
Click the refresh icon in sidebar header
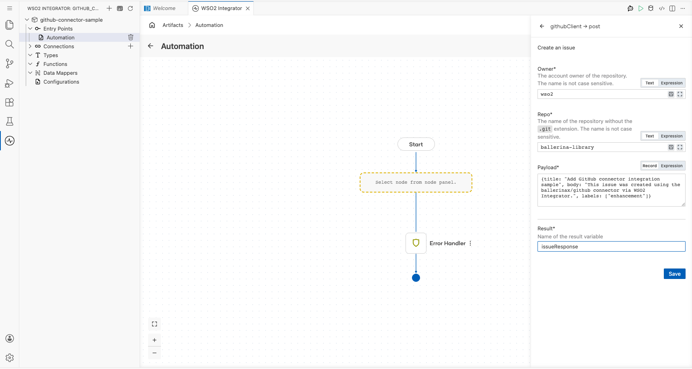130,8
